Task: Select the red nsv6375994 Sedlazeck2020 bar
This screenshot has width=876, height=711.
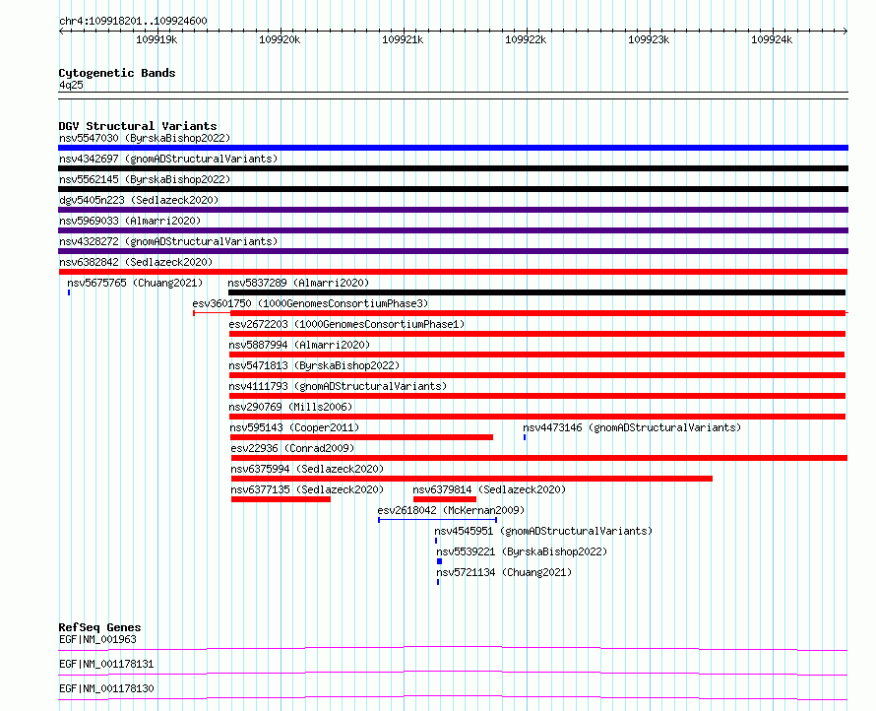Action: coord(472,479)
